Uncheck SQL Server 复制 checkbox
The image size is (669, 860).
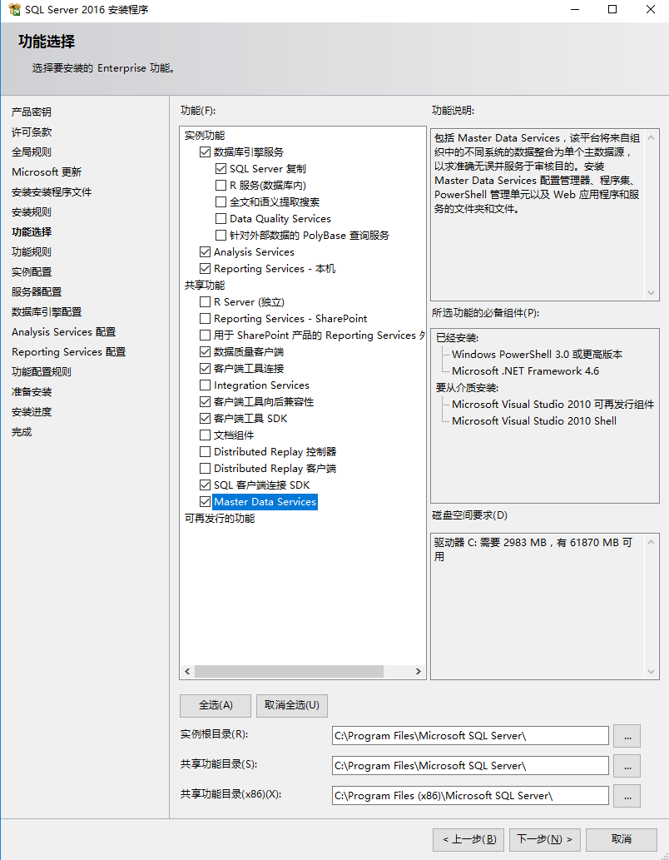pos(221,168)
